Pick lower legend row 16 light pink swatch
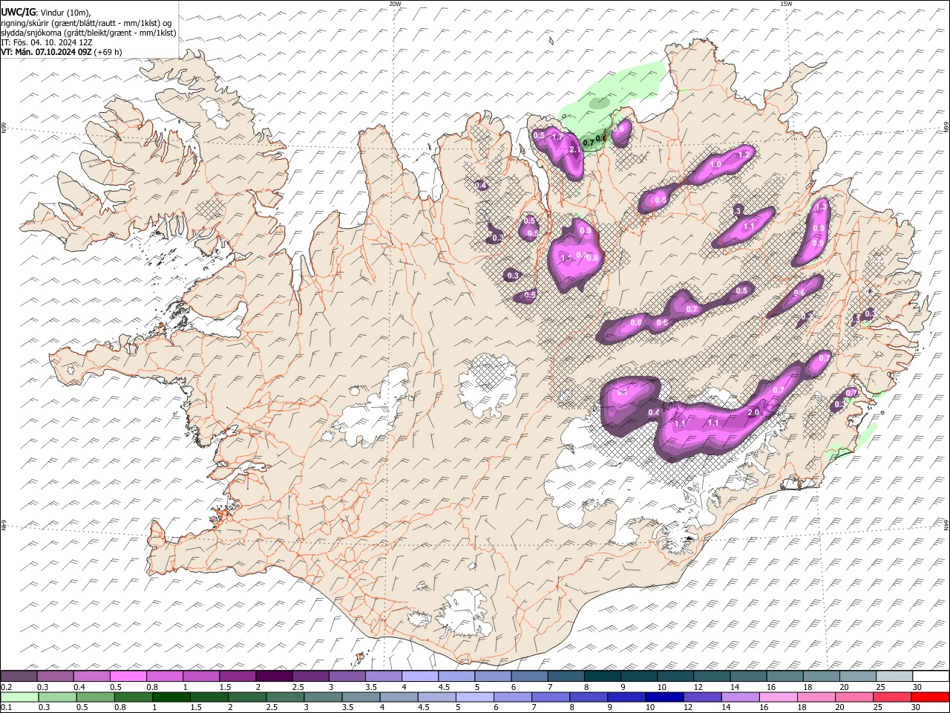 click(x=777, y=697)
